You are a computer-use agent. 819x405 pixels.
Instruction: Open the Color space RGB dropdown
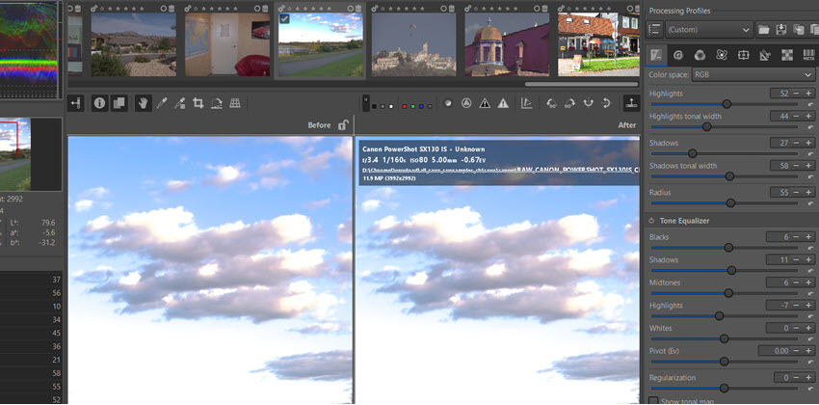pyautogui.click(x=753, y=74)
